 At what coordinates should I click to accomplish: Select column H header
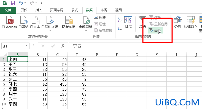[157, 55]
